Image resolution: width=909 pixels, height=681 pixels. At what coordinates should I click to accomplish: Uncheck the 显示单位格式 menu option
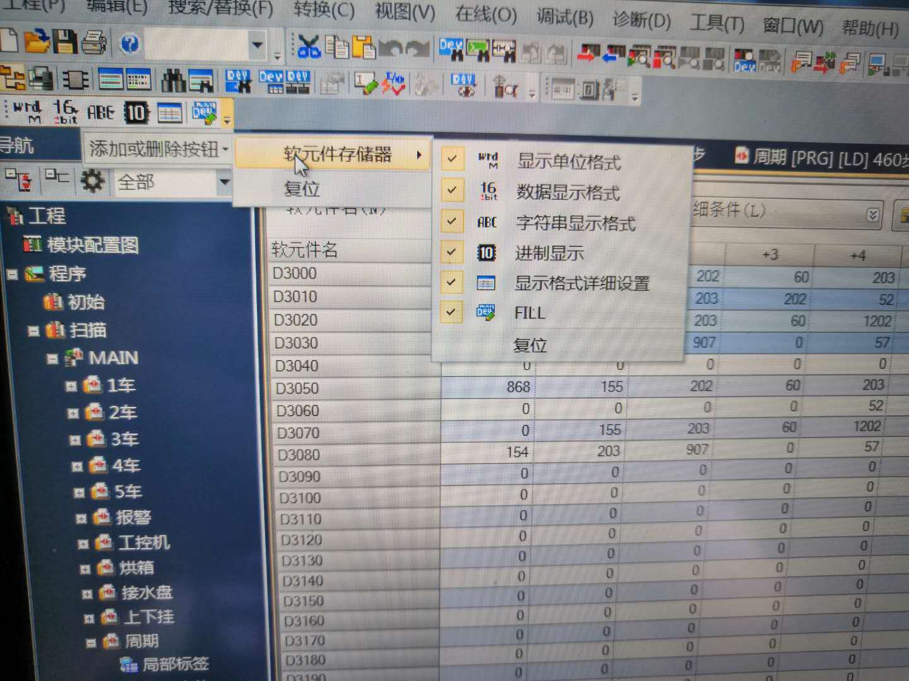(x=451, y=159)
